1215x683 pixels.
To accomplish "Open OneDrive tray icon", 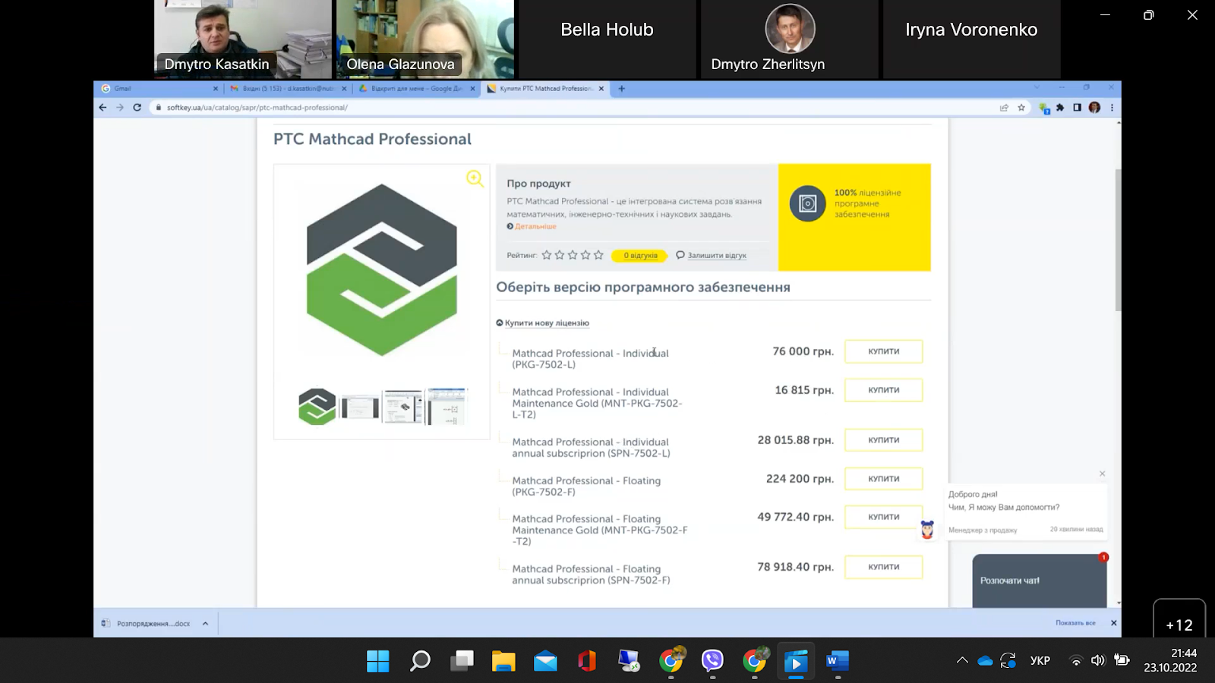I will [985, 661].
